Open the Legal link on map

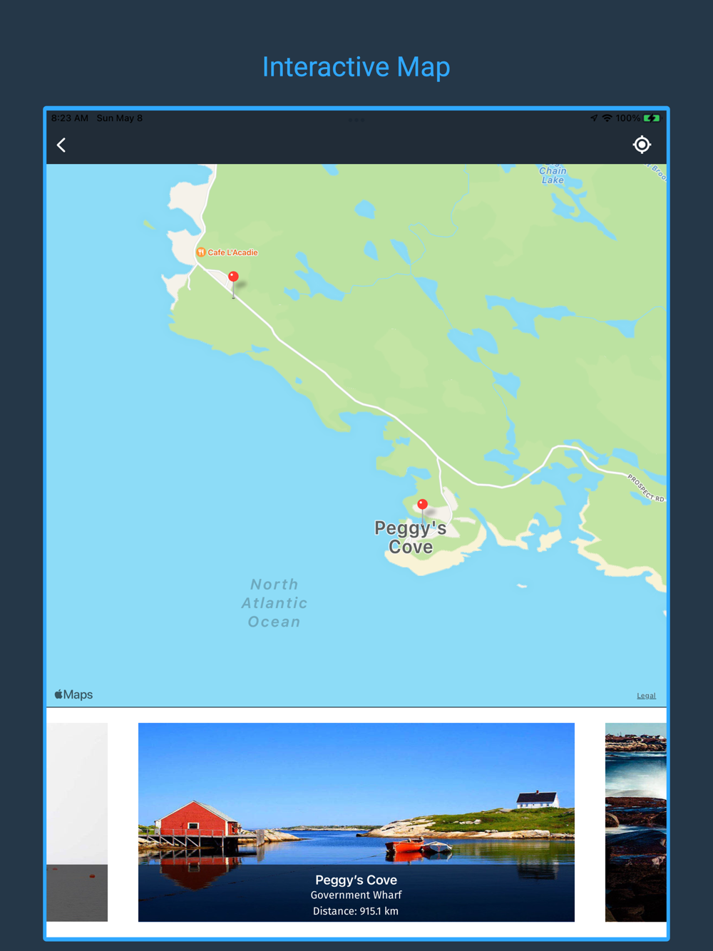click(646, 696)
